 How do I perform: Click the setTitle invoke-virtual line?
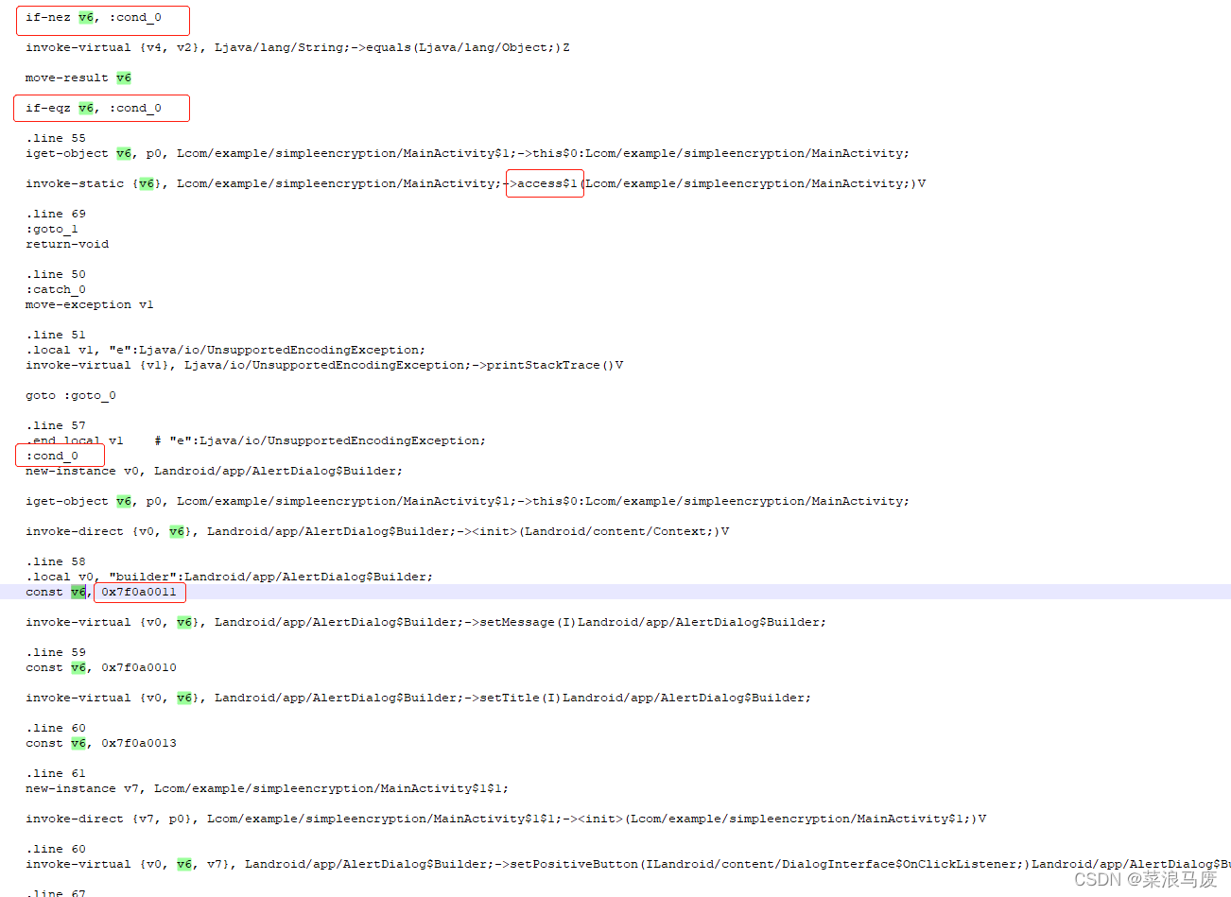[x=418, y=698]
